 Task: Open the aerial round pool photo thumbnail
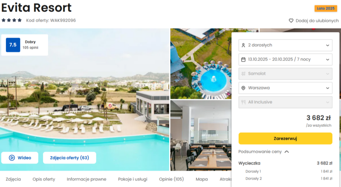(201, 63)
